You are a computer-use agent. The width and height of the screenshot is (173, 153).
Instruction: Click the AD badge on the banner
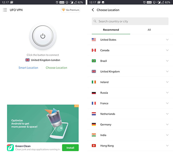point(76,106)
